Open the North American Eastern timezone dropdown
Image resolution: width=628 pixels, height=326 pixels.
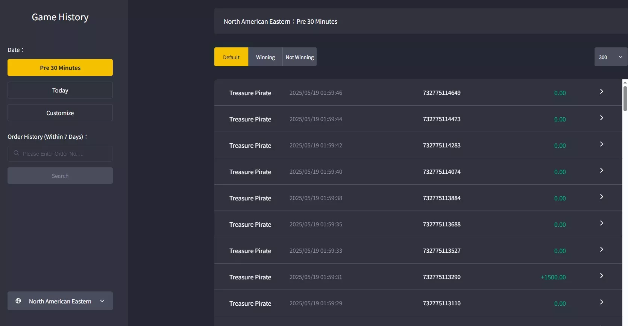60,301
